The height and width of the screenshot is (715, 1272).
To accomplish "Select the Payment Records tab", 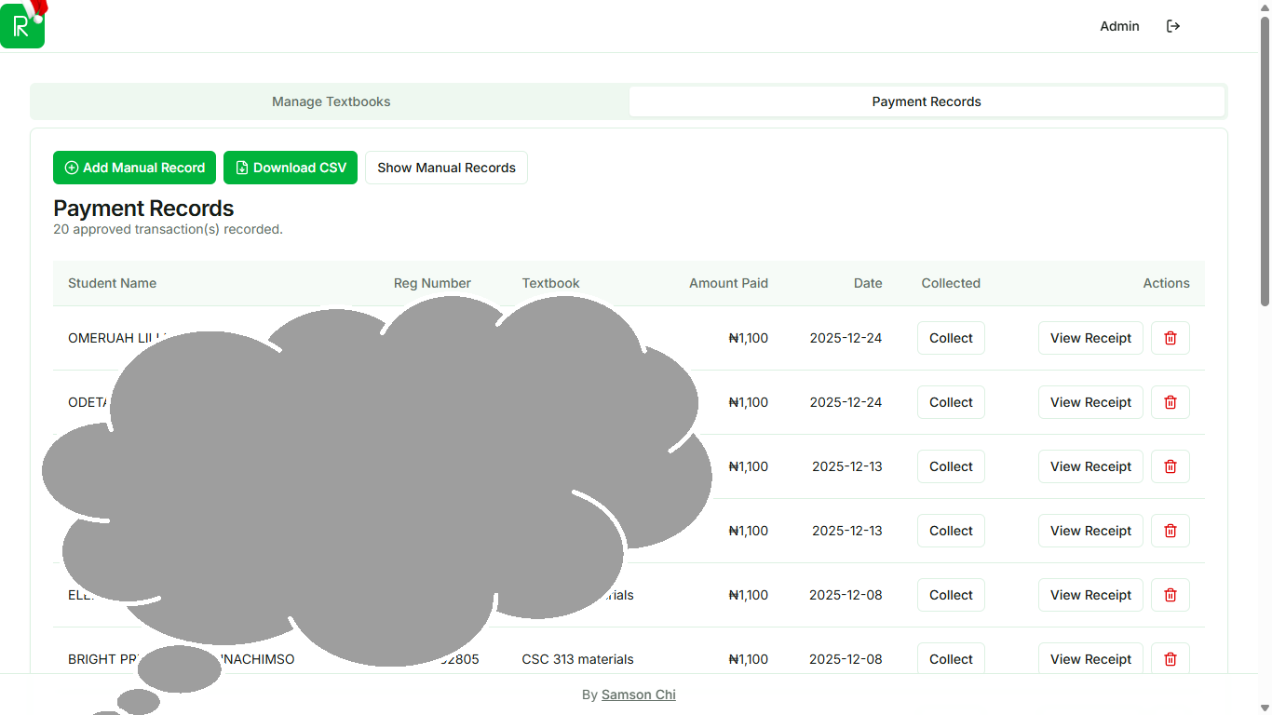I will coord(926,101).
